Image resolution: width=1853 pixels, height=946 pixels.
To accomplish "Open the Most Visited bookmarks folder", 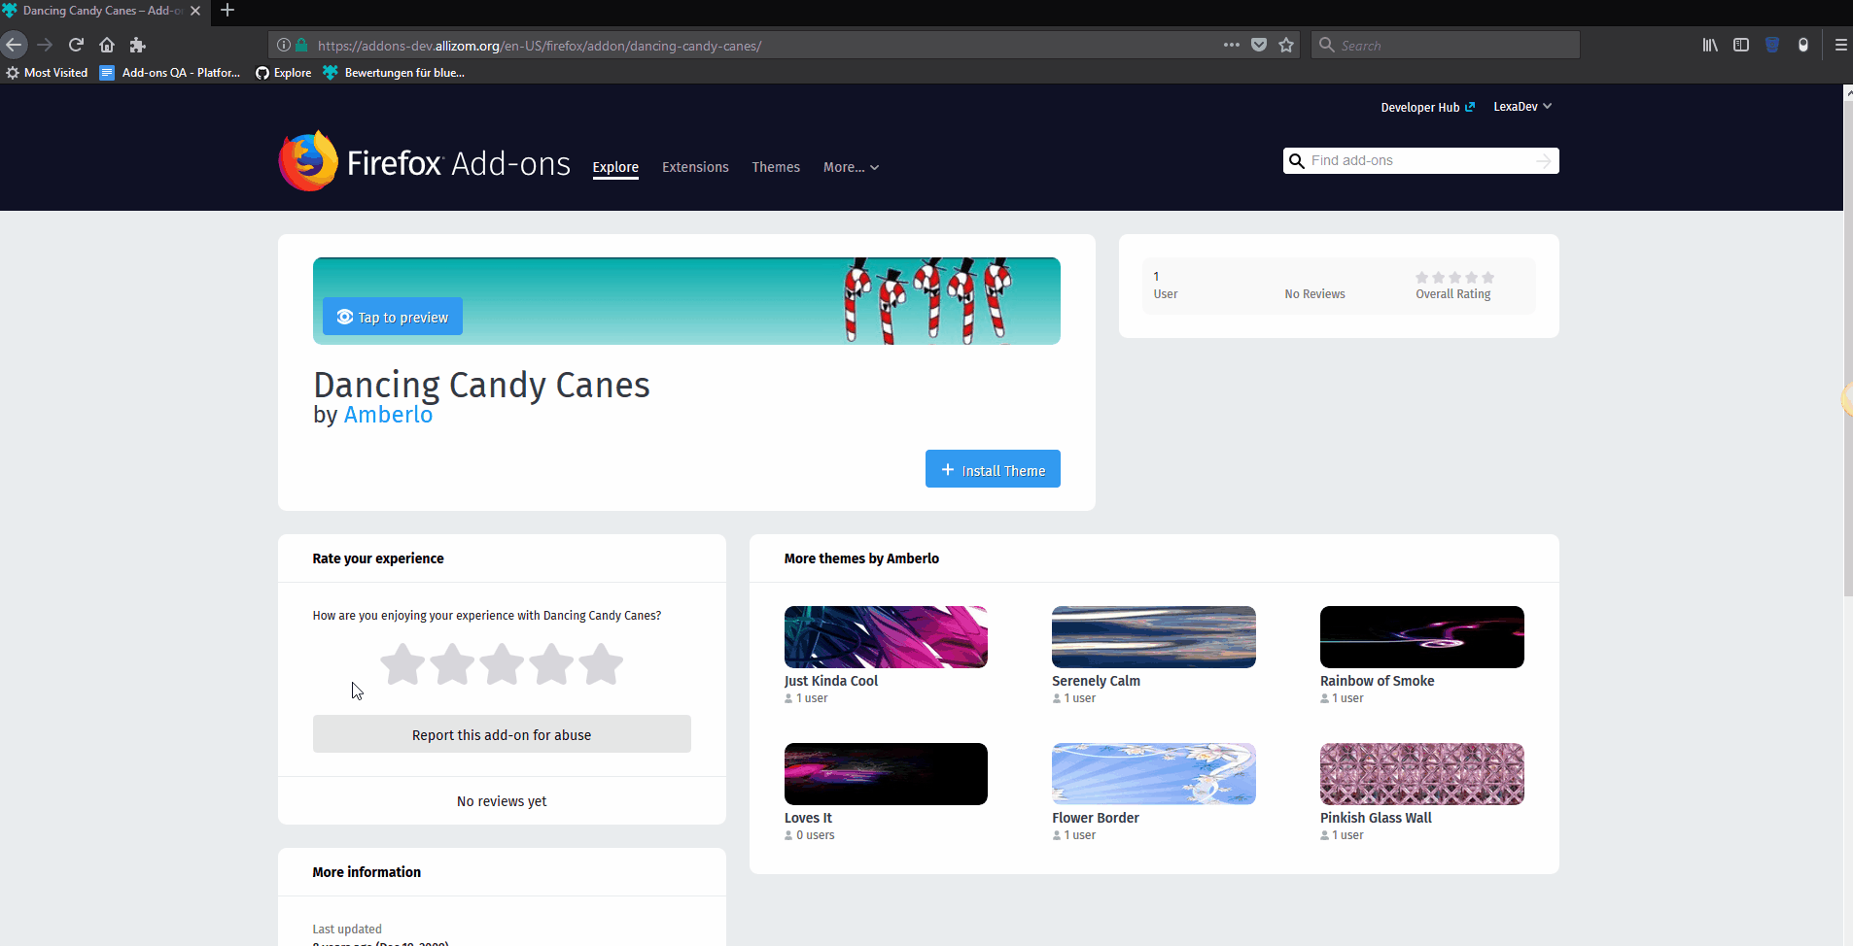I will point(47,73).
